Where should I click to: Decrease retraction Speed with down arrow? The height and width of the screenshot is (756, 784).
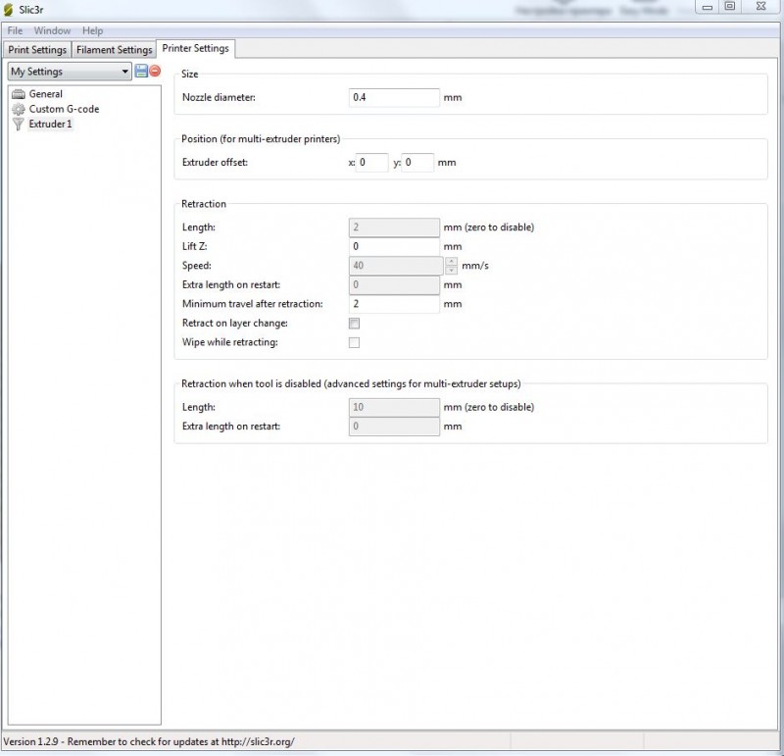pos(452,271)
